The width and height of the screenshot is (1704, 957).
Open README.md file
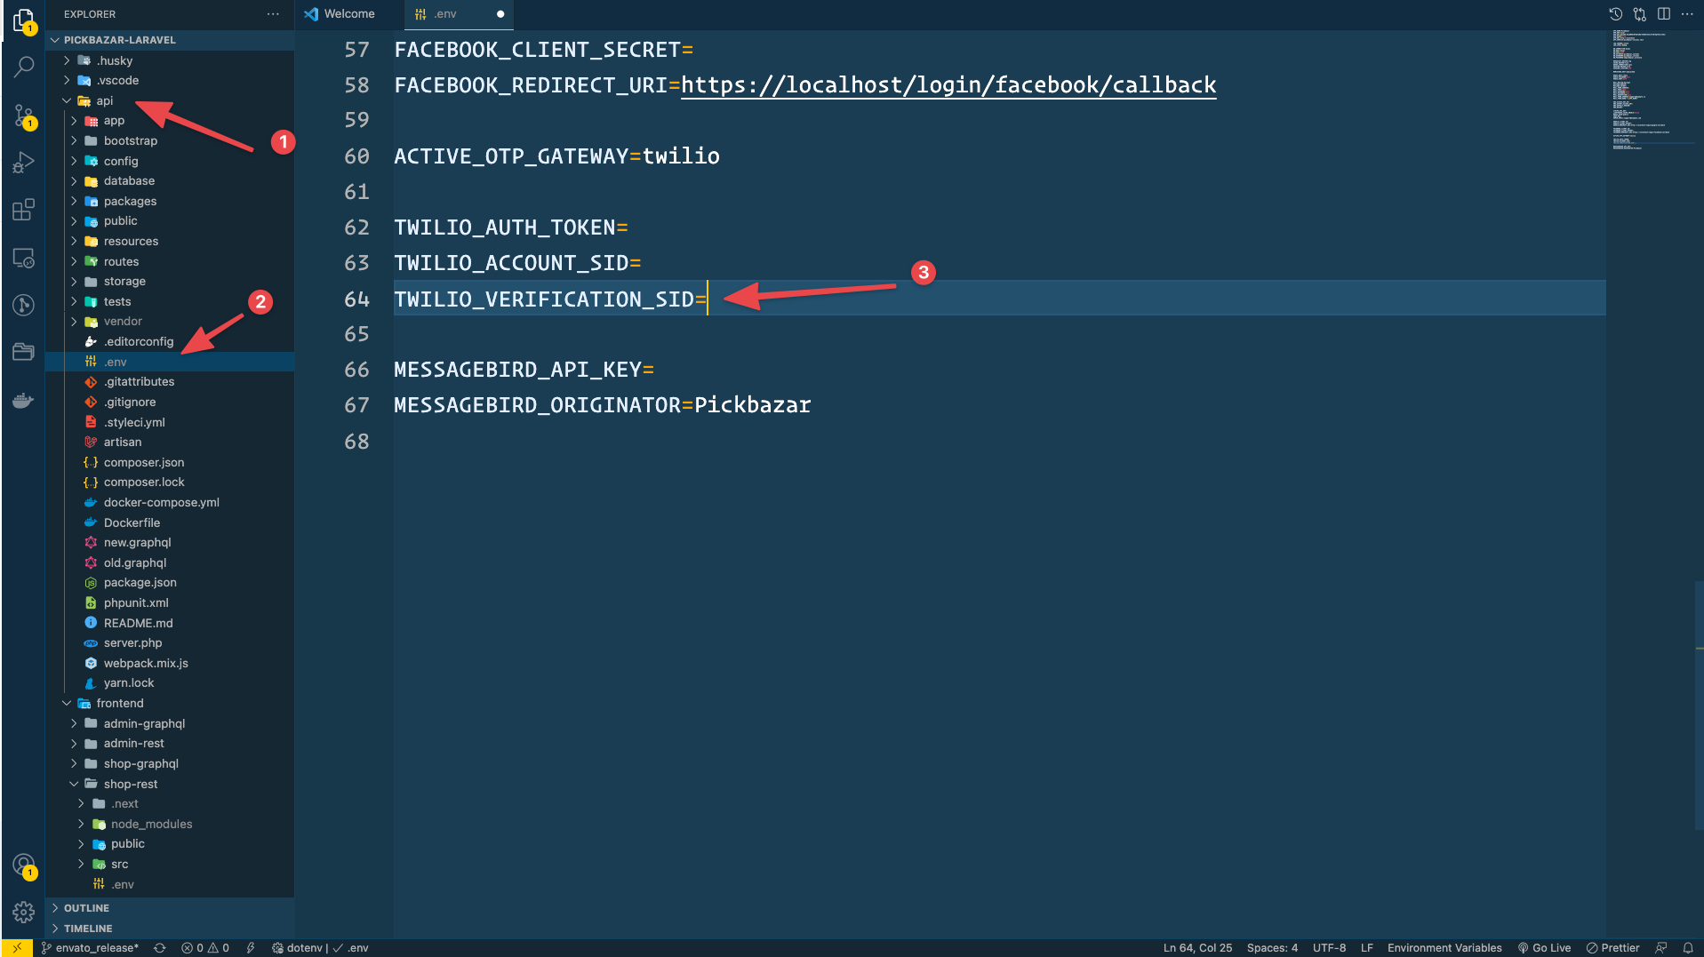(x=170, y=623)
